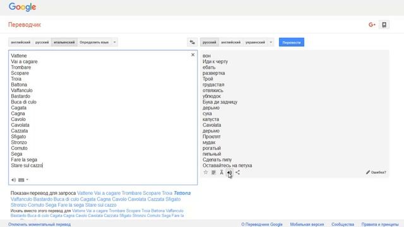
Task: Open Правила и принципы link
Action: (380, 224)
